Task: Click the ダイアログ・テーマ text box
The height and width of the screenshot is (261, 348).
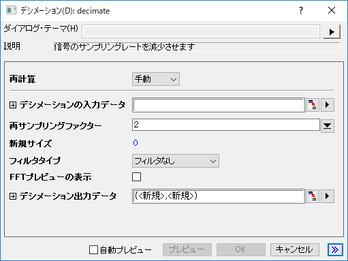Action: (201, 31)
